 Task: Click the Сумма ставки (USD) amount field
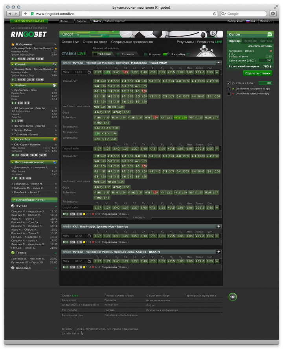266,60
